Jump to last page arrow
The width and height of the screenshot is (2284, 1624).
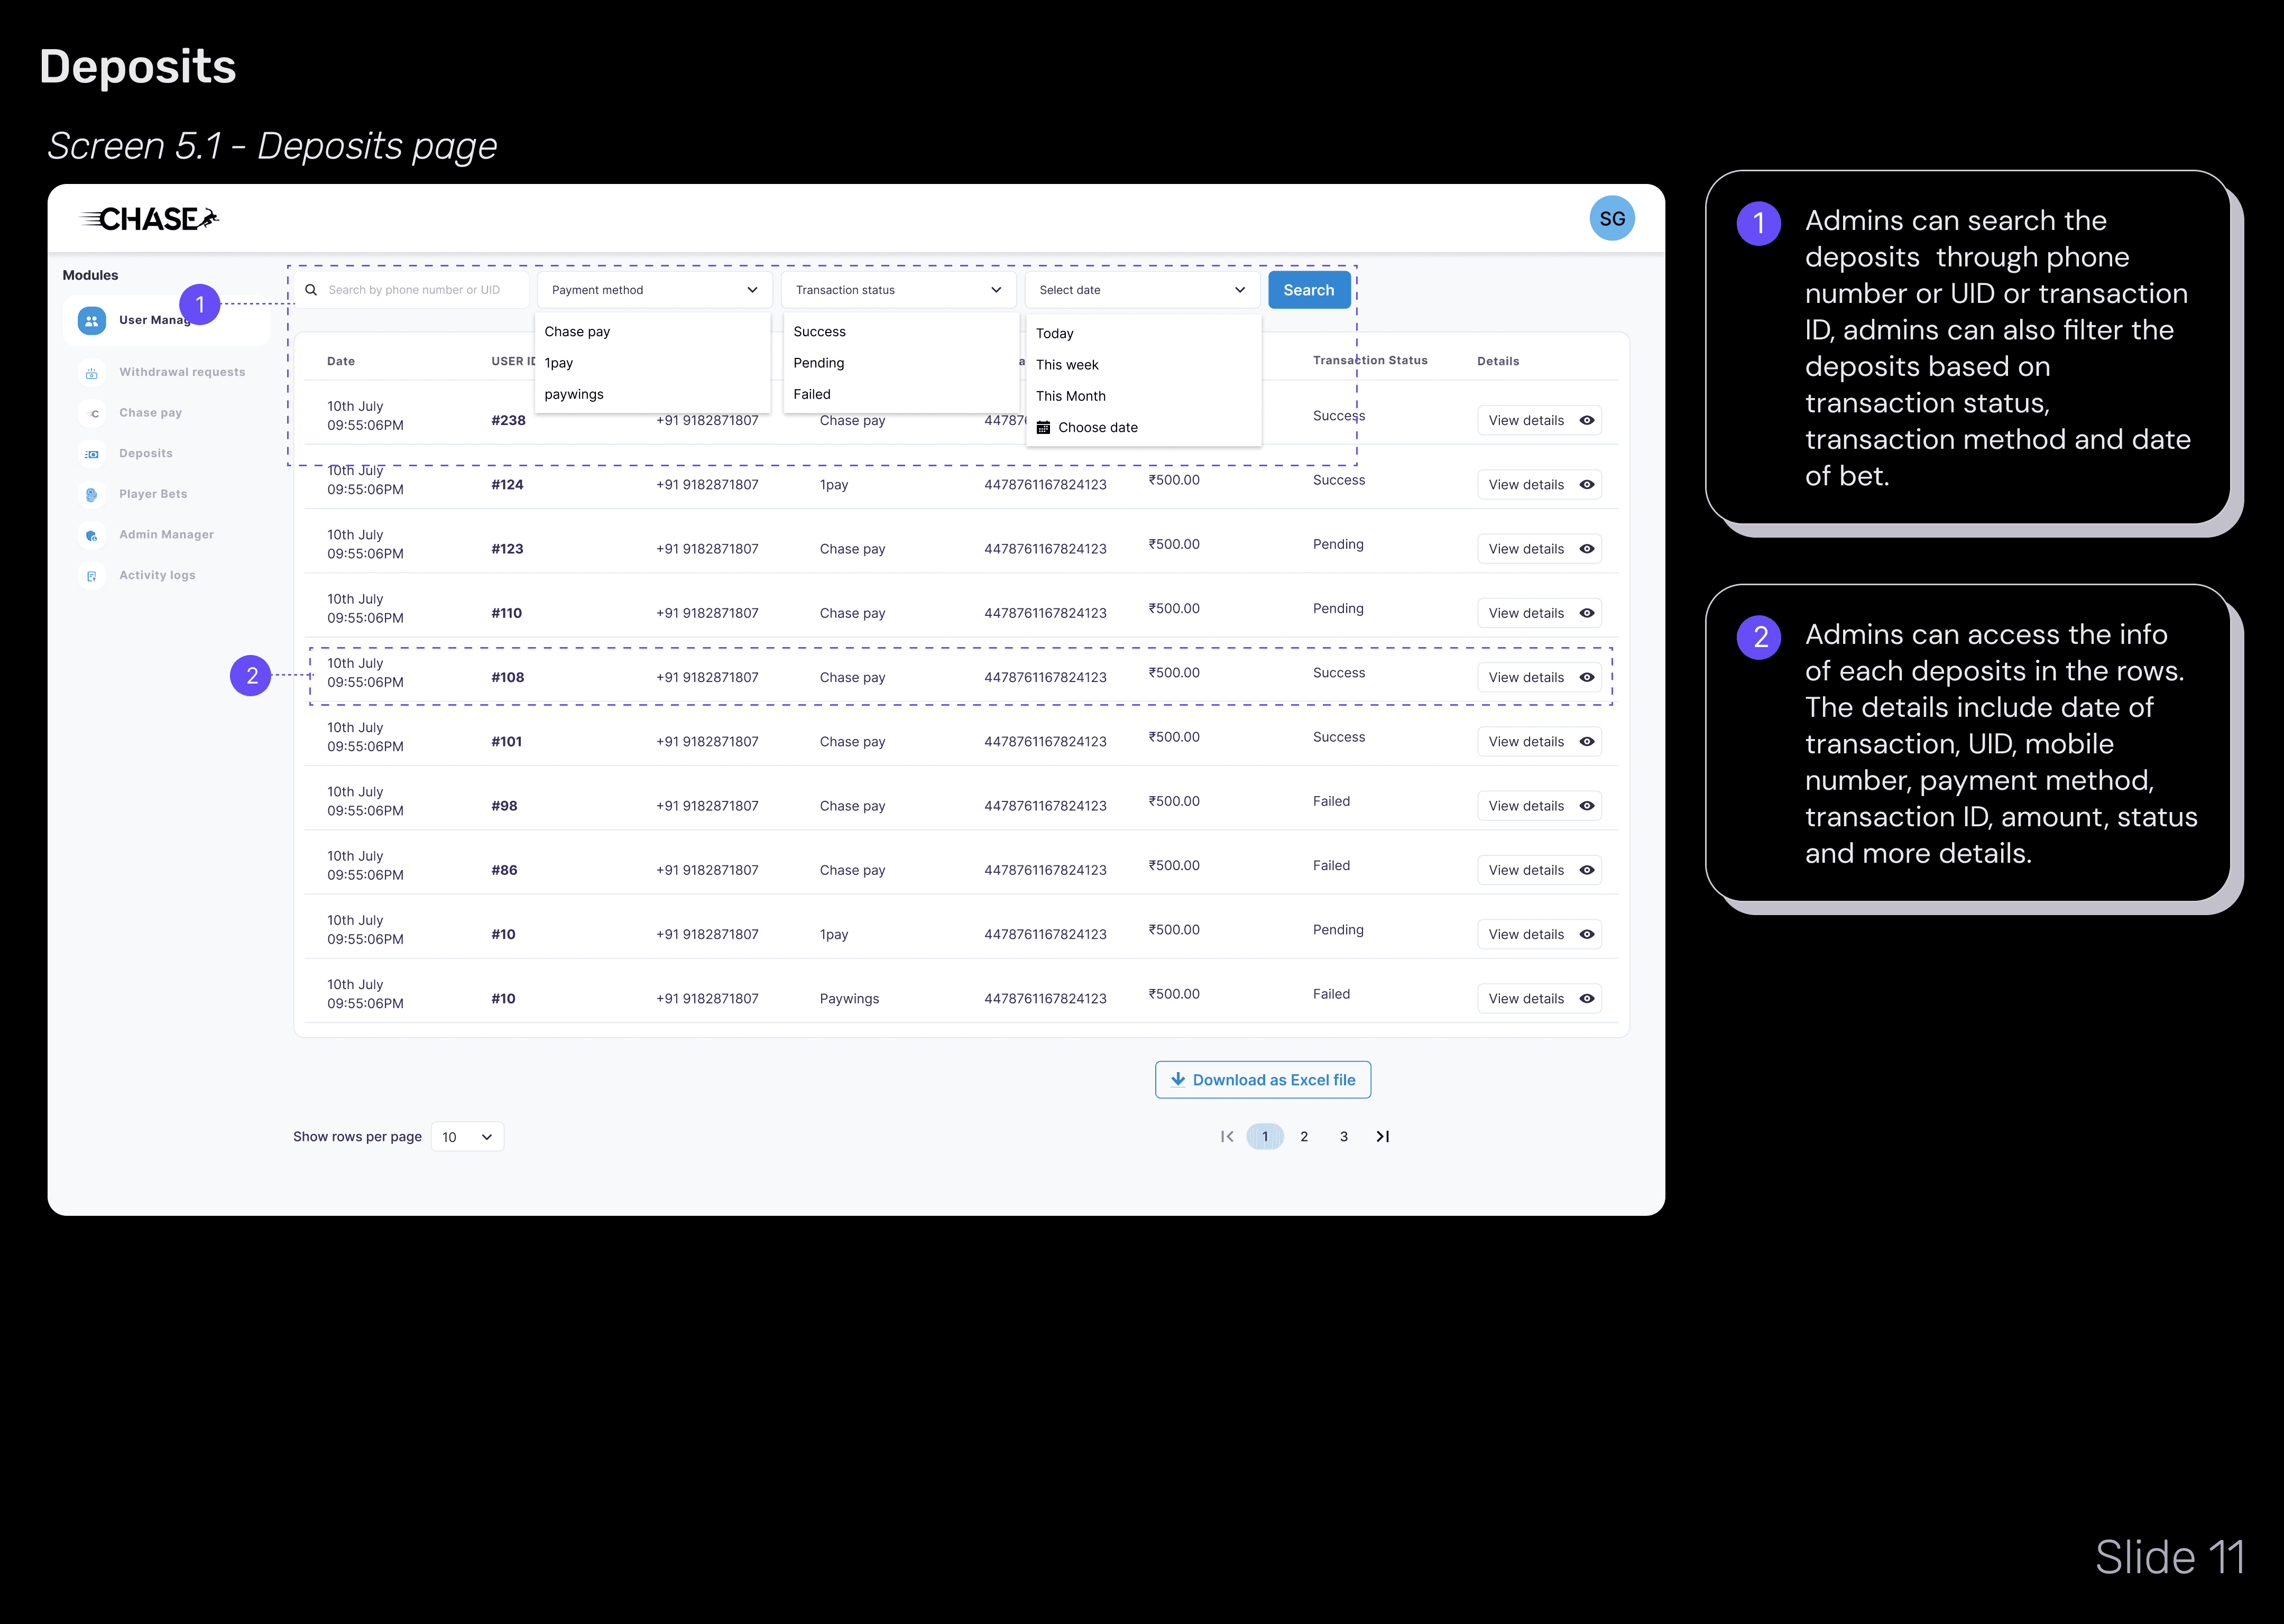click(x=1382, y=1137)
